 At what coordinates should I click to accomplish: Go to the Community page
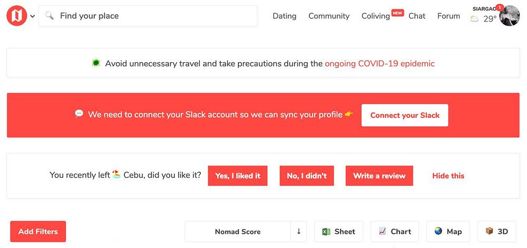tap(329, 16)
